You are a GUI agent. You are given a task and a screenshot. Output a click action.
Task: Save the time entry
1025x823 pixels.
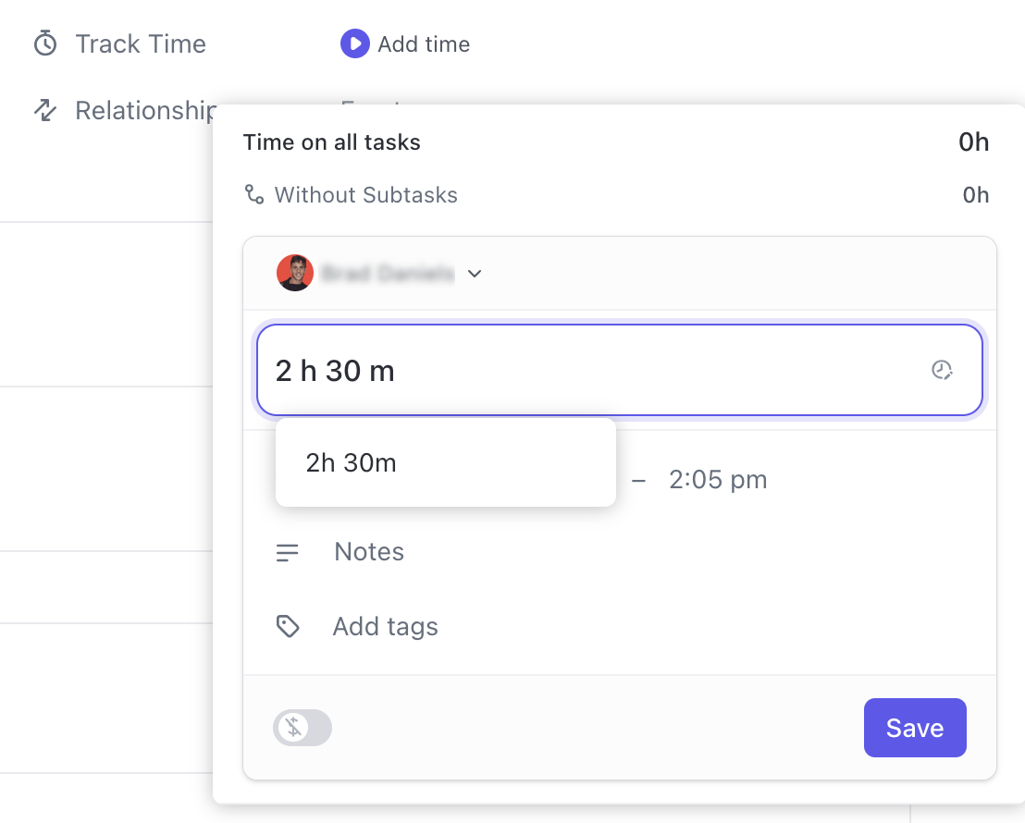914,728
